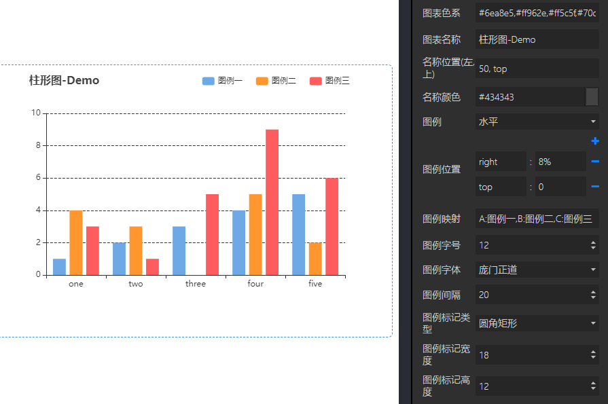This screenshot has width=608, height=404.
Task: Click the '8%' legend position value field
Action: click(x=560, y=162)
